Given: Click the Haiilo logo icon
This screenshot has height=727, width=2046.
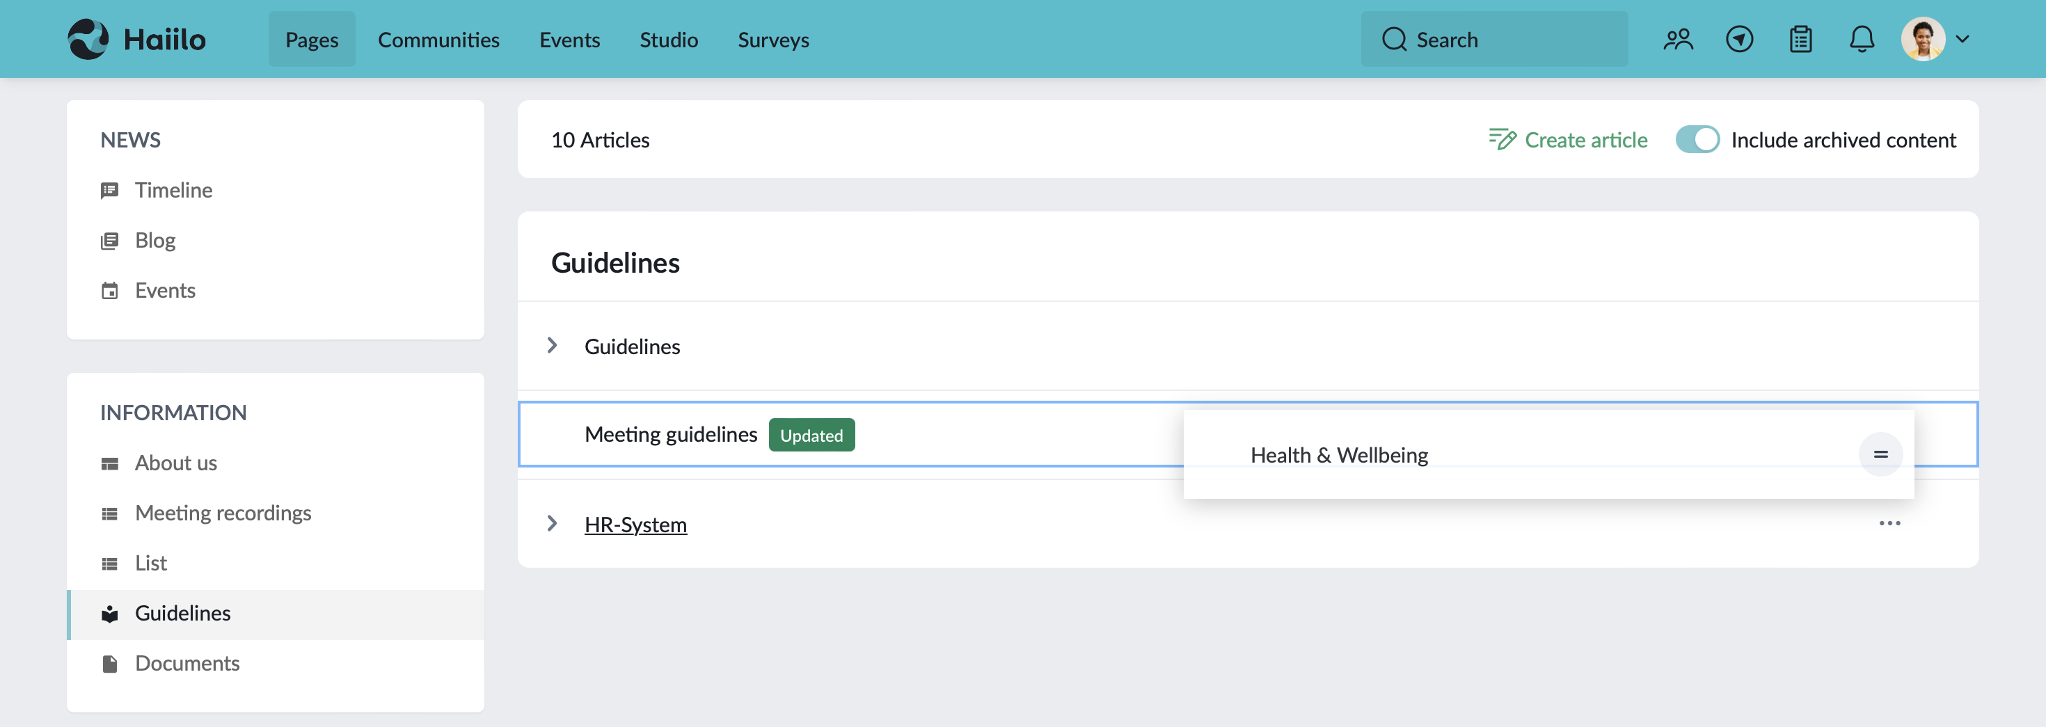Looking at the screenshot, I should point(88,39).
